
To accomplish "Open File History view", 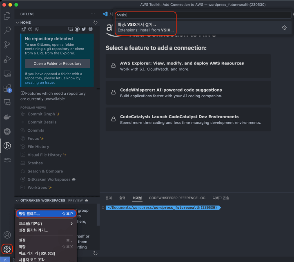I will [38, 147].
